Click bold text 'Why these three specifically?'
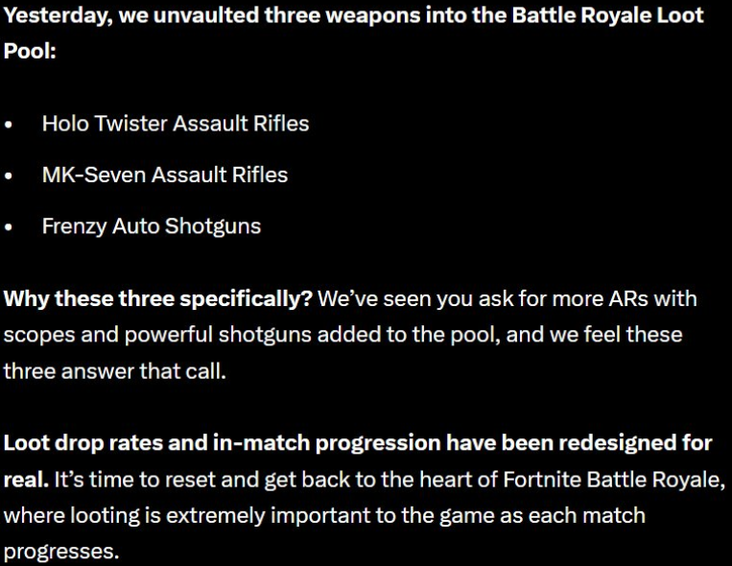This screenshot has width=732, height=566. [157, 299]
